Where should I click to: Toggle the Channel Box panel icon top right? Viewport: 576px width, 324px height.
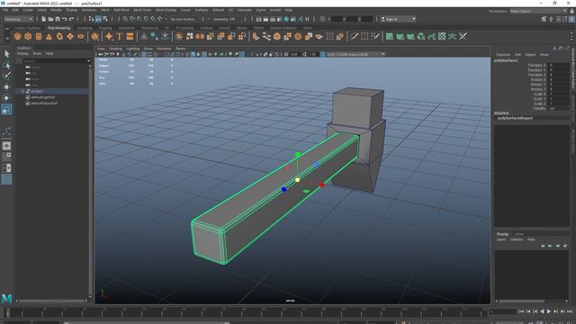pos(572,19)
